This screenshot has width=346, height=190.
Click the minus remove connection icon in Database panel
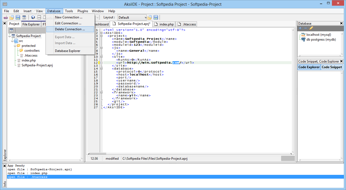tap(306, 28)
